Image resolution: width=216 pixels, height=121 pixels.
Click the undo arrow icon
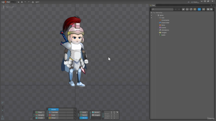pyautogui.click(x=25, y=2)
